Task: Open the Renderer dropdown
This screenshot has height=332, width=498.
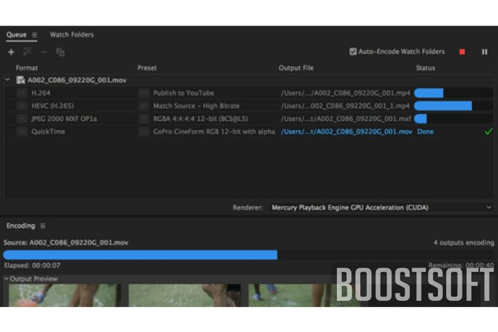Action: coord(381,207)
